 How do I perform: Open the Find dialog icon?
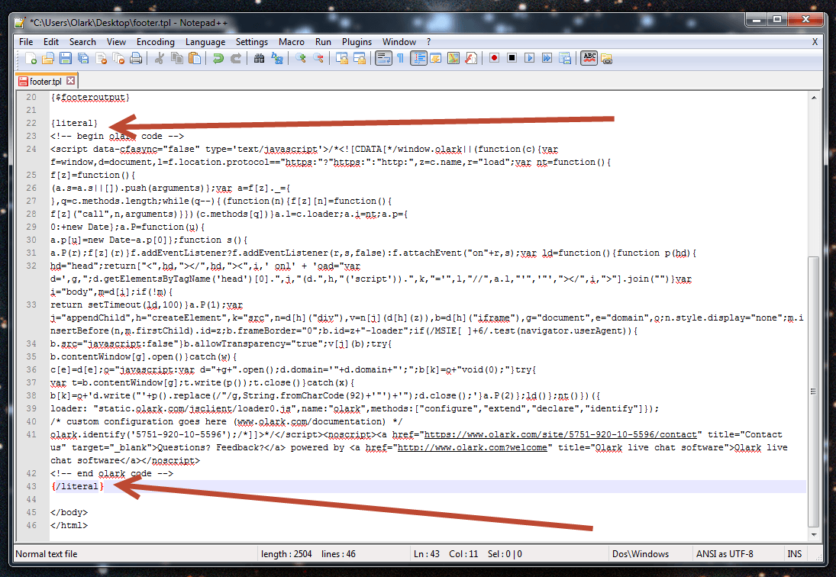(259, 58)
